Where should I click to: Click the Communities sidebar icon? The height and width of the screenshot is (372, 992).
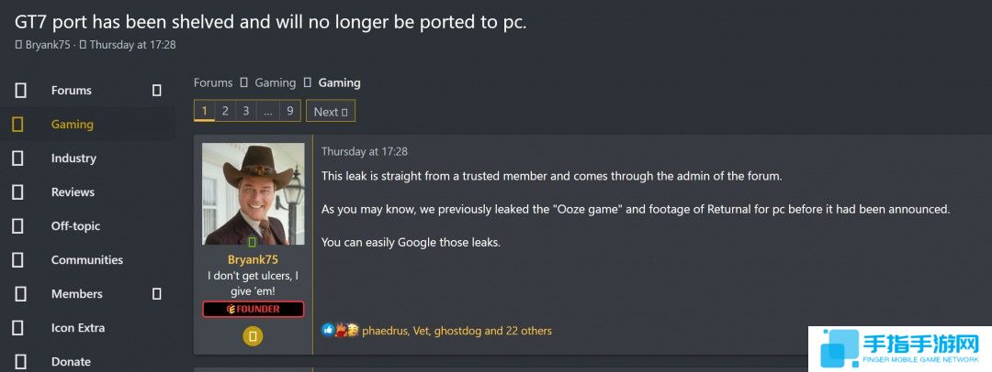(x=17, y=260)
